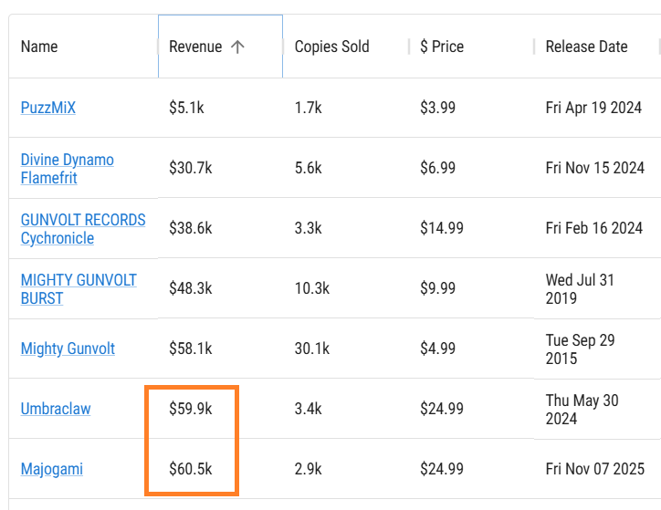Select copies sold 3.4k cell
Screen dimensions: 661x510
345,409
